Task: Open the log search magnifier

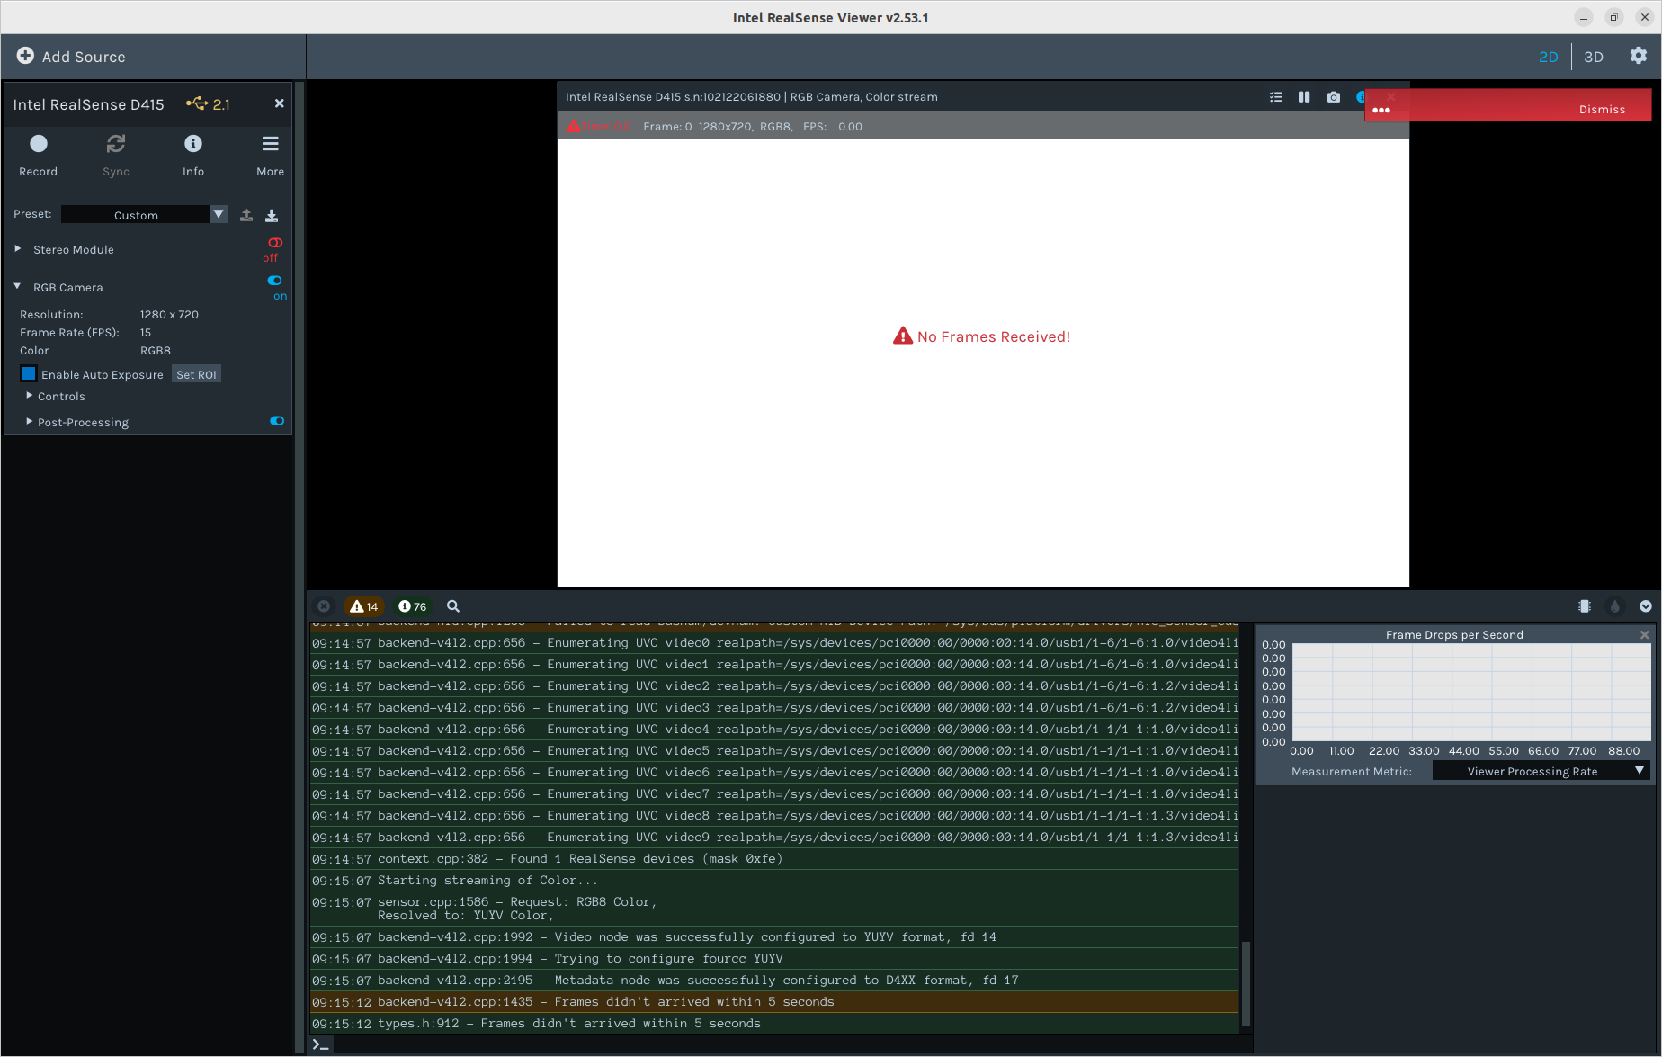Action: click(452, 606)
